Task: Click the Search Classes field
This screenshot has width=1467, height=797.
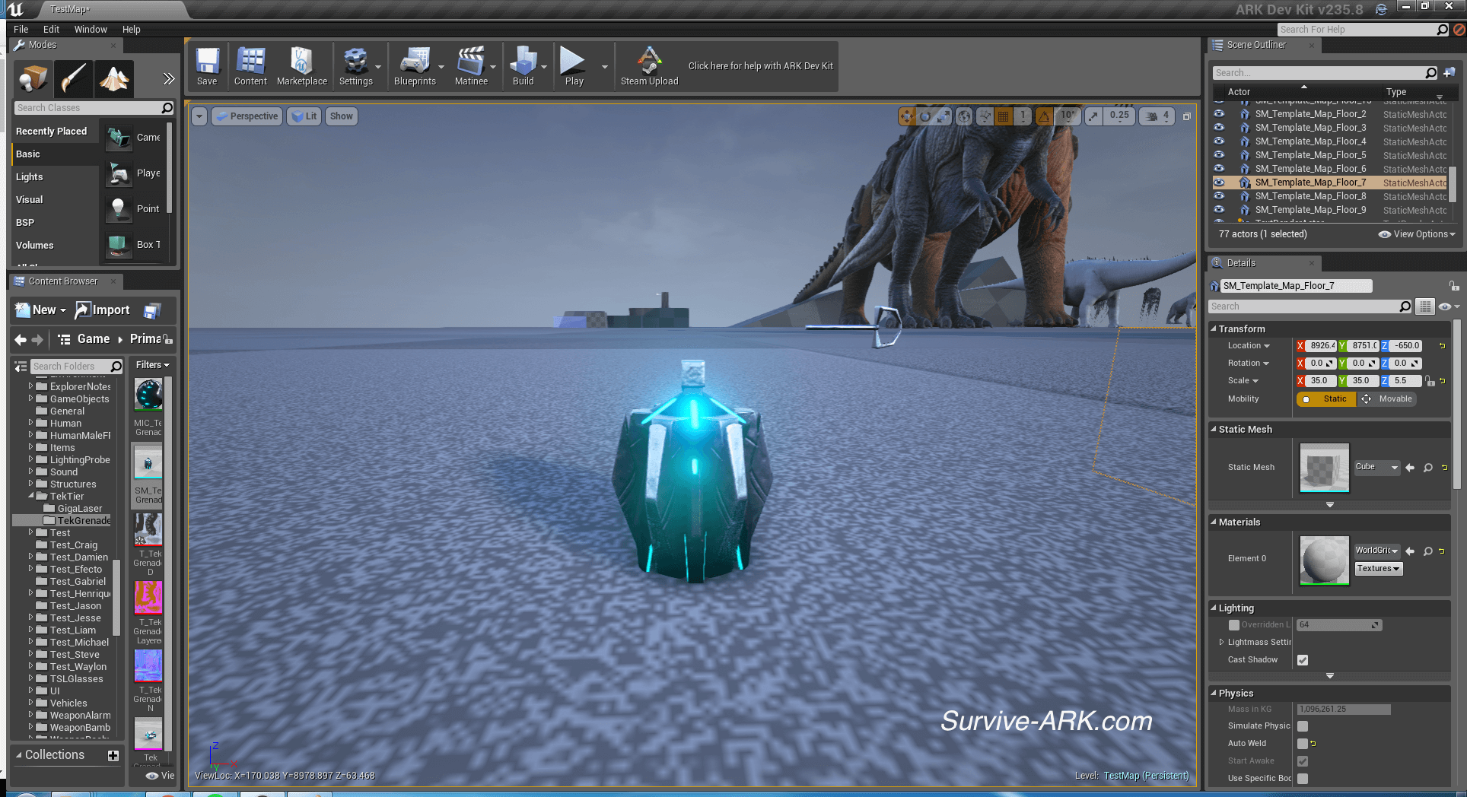Action: (94, 108)
